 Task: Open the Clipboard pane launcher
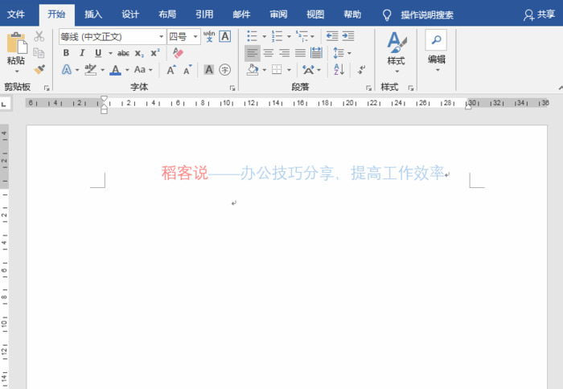pyautogui.click(x=47, y=88)
